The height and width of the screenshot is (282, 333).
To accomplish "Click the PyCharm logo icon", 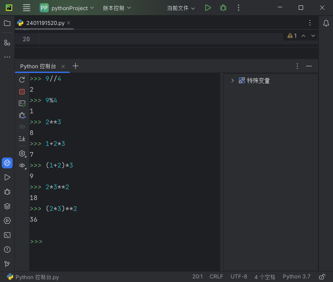I will coord(9,8).
